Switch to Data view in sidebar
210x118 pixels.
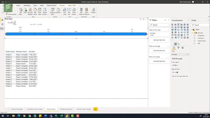(x=2, y=24)
